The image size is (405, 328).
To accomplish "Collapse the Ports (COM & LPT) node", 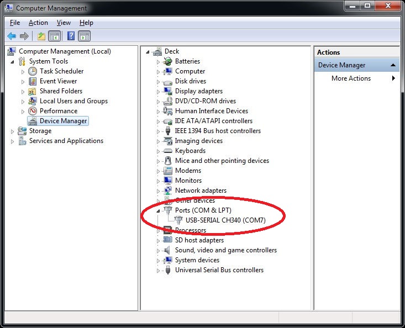I will pos(158,211).
